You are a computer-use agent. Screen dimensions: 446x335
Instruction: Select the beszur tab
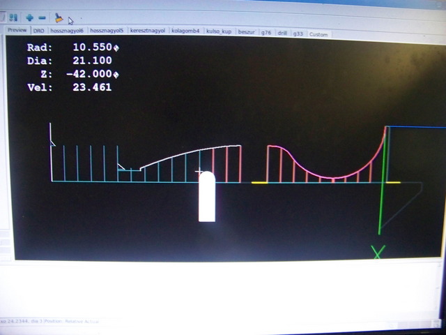tap(247, 32)
